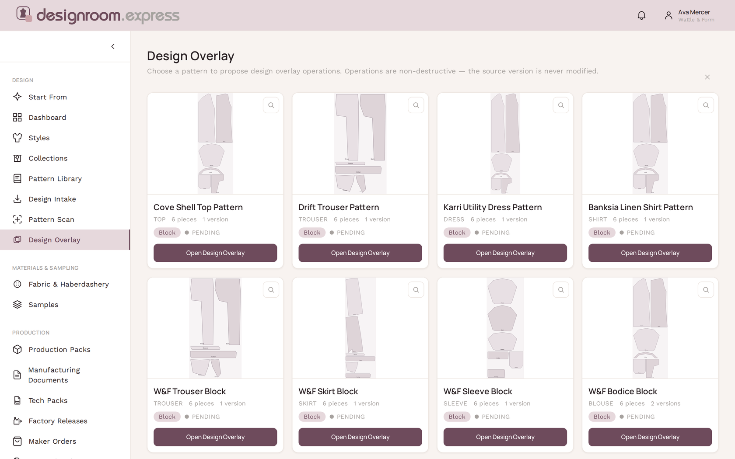
Task: Open Design Overlay for Cove Shell Top
Action: tap(215, 253)
